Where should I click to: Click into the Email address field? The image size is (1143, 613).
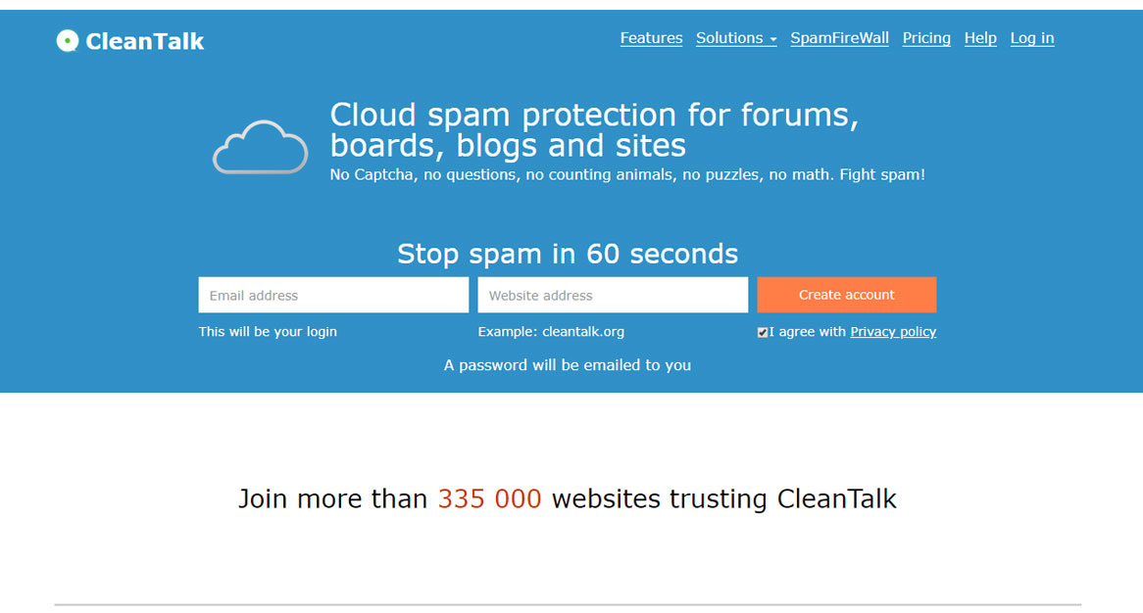pyautogui.click(x=333, y=295)
